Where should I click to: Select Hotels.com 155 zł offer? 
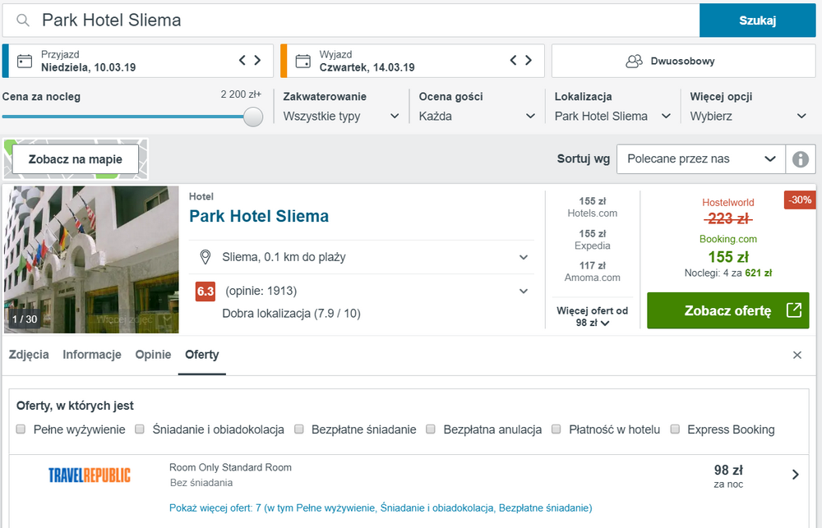tap(593, 207)
